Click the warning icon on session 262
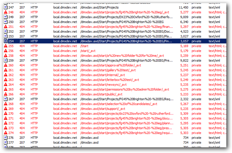The image size is (232, 153). pos(6,75)
